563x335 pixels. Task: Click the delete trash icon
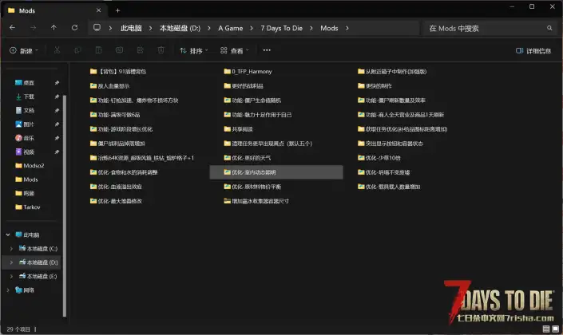click(161, 50)
